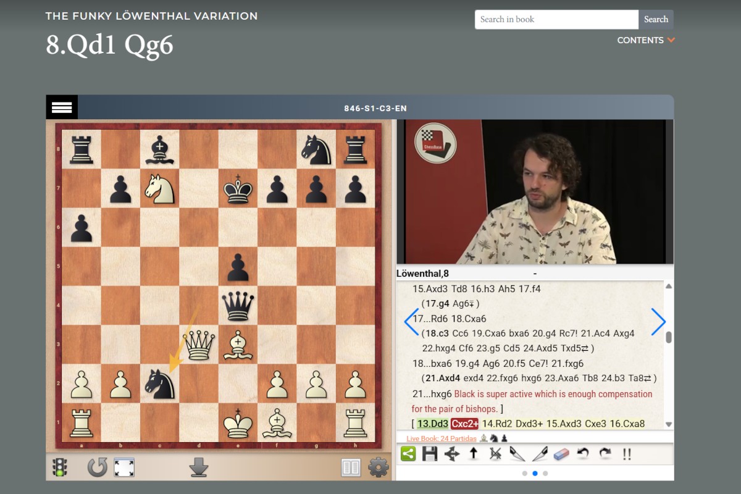The height and width of the screenshot is (494, 741).
Task: Enter fullscreen with the expand arrows icon
Action: (123, 467)
